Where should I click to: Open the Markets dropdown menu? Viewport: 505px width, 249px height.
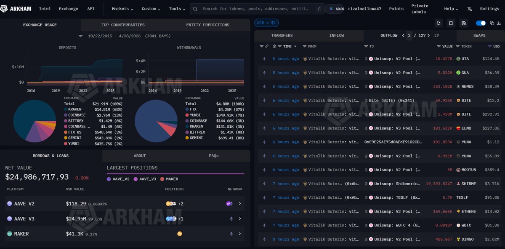point(122,9)
